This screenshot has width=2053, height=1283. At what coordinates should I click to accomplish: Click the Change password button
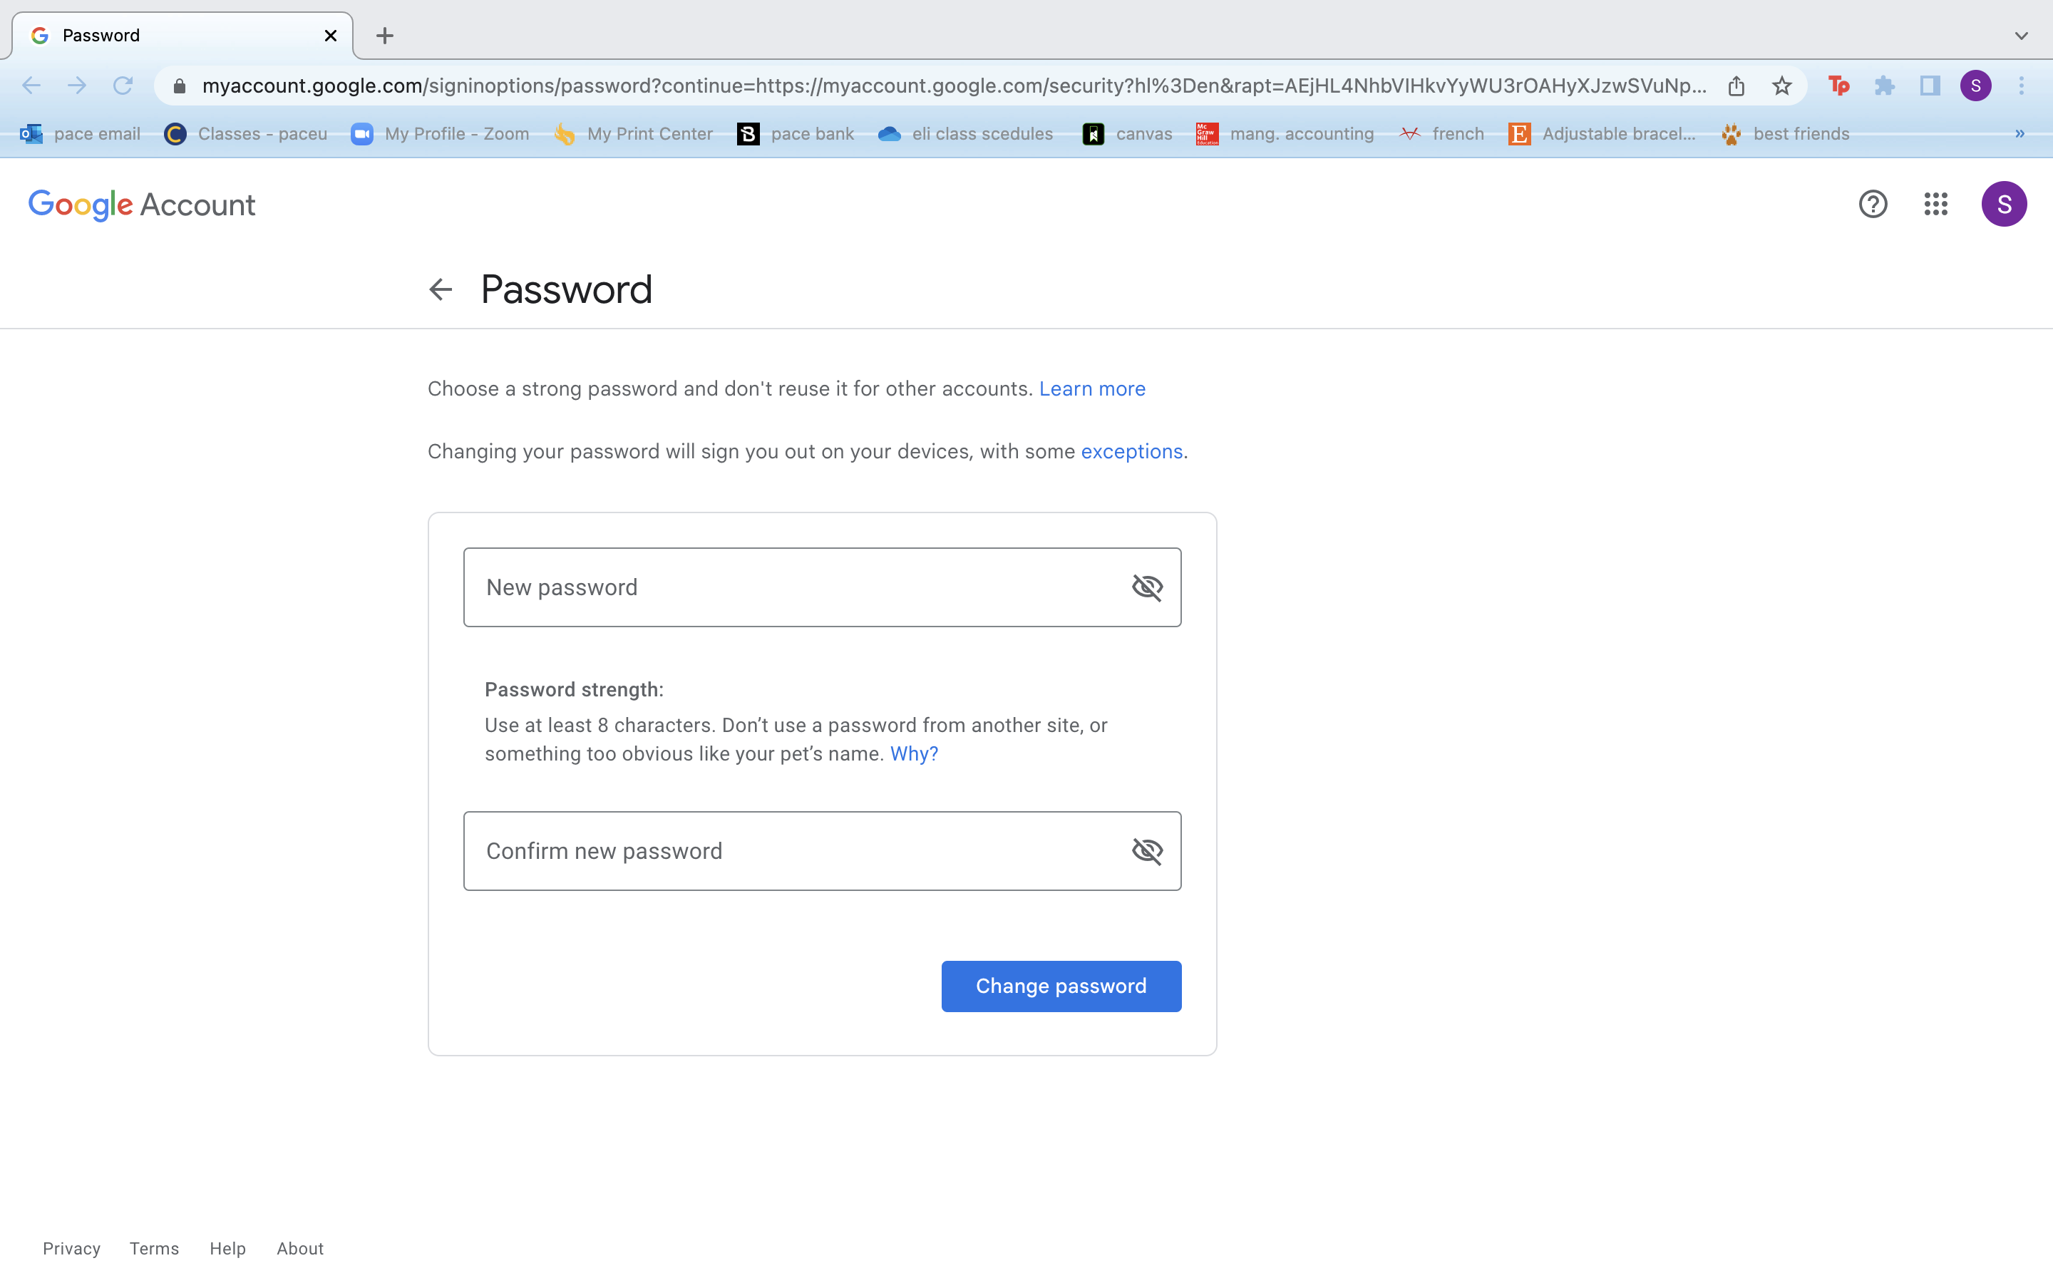[x=1061, y=986]
